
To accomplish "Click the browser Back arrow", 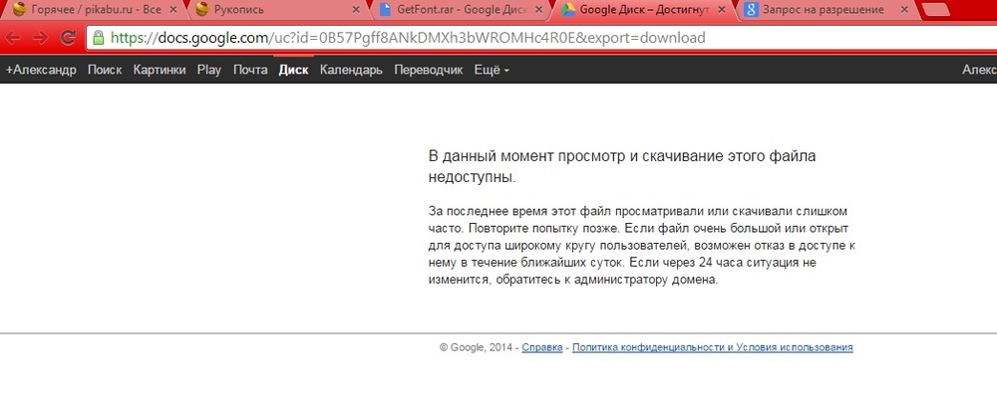I will [15, 39].
